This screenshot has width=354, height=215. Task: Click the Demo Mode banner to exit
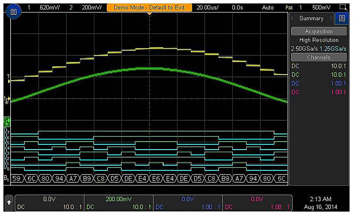pyautogui.click(x=149, y=7)
